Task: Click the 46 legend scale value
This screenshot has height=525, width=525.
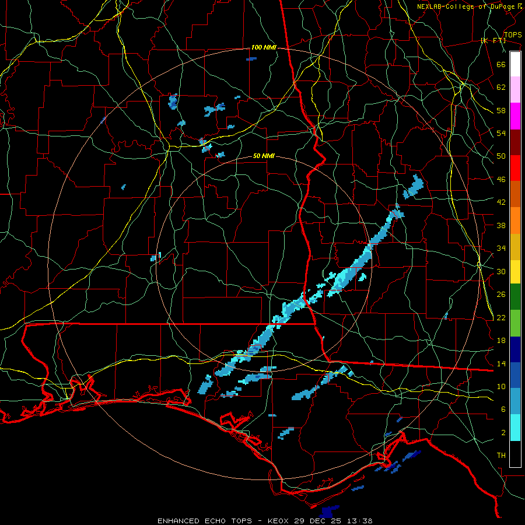Action: coord(501,180)
